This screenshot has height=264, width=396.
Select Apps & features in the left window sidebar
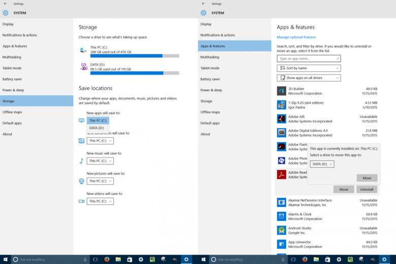tap(37, 46)
